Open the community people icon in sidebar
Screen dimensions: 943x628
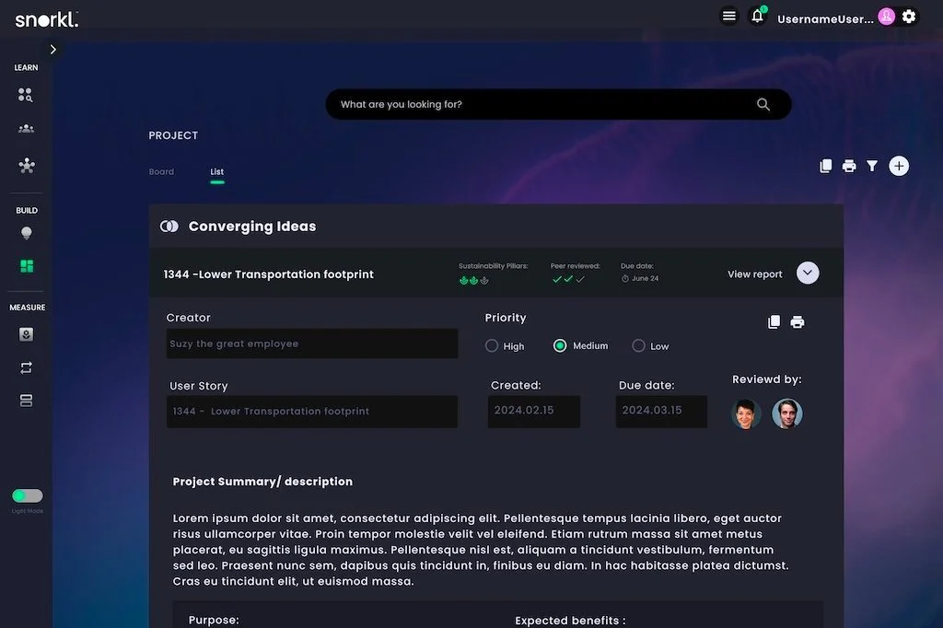[x=26, y=129]
